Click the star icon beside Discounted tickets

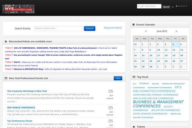[x=6, y=41]
